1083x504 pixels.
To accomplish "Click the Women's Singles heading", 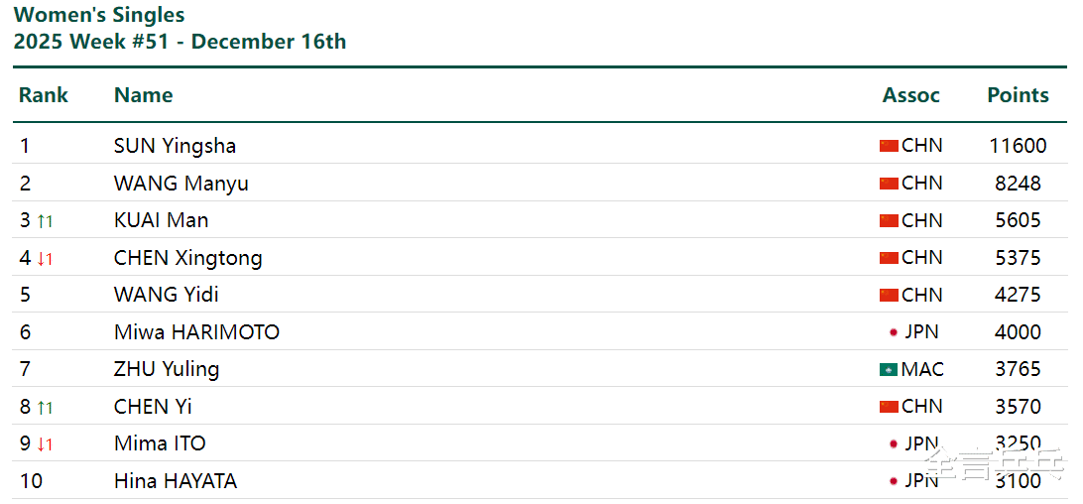I will [99, 15].
